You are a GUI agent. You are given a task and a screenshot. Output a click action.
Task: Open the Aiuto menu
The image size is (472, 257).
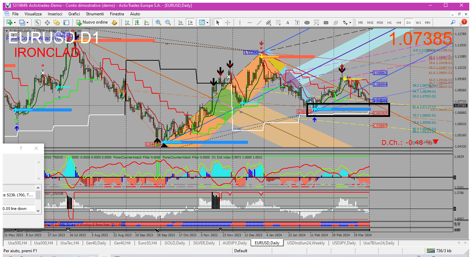[x=135, y=14]
